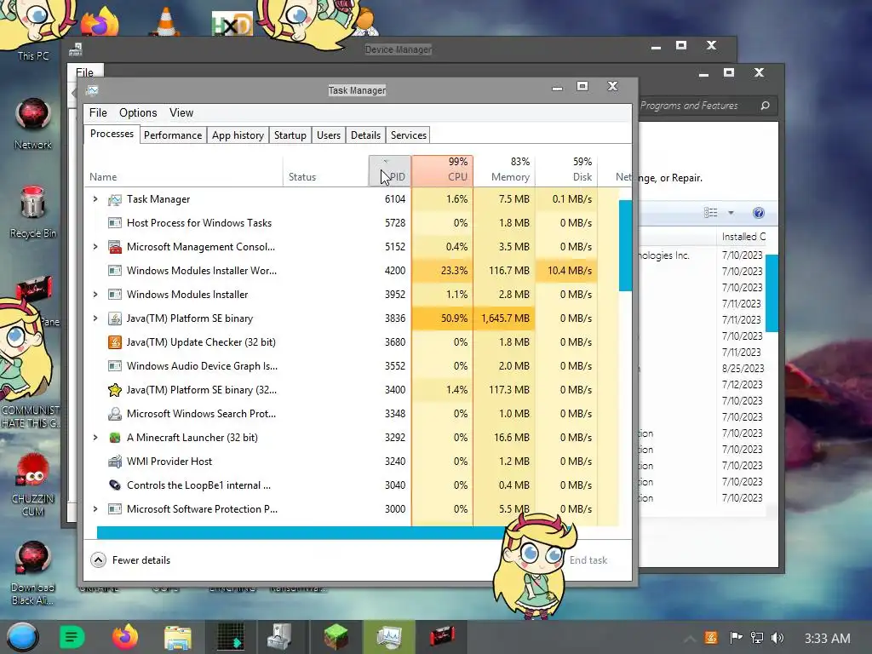The width and height of the screenshot is (872, 654).
Task: Click the 3:33 AM taskbar clock
Action: click(x=828, y=639)
